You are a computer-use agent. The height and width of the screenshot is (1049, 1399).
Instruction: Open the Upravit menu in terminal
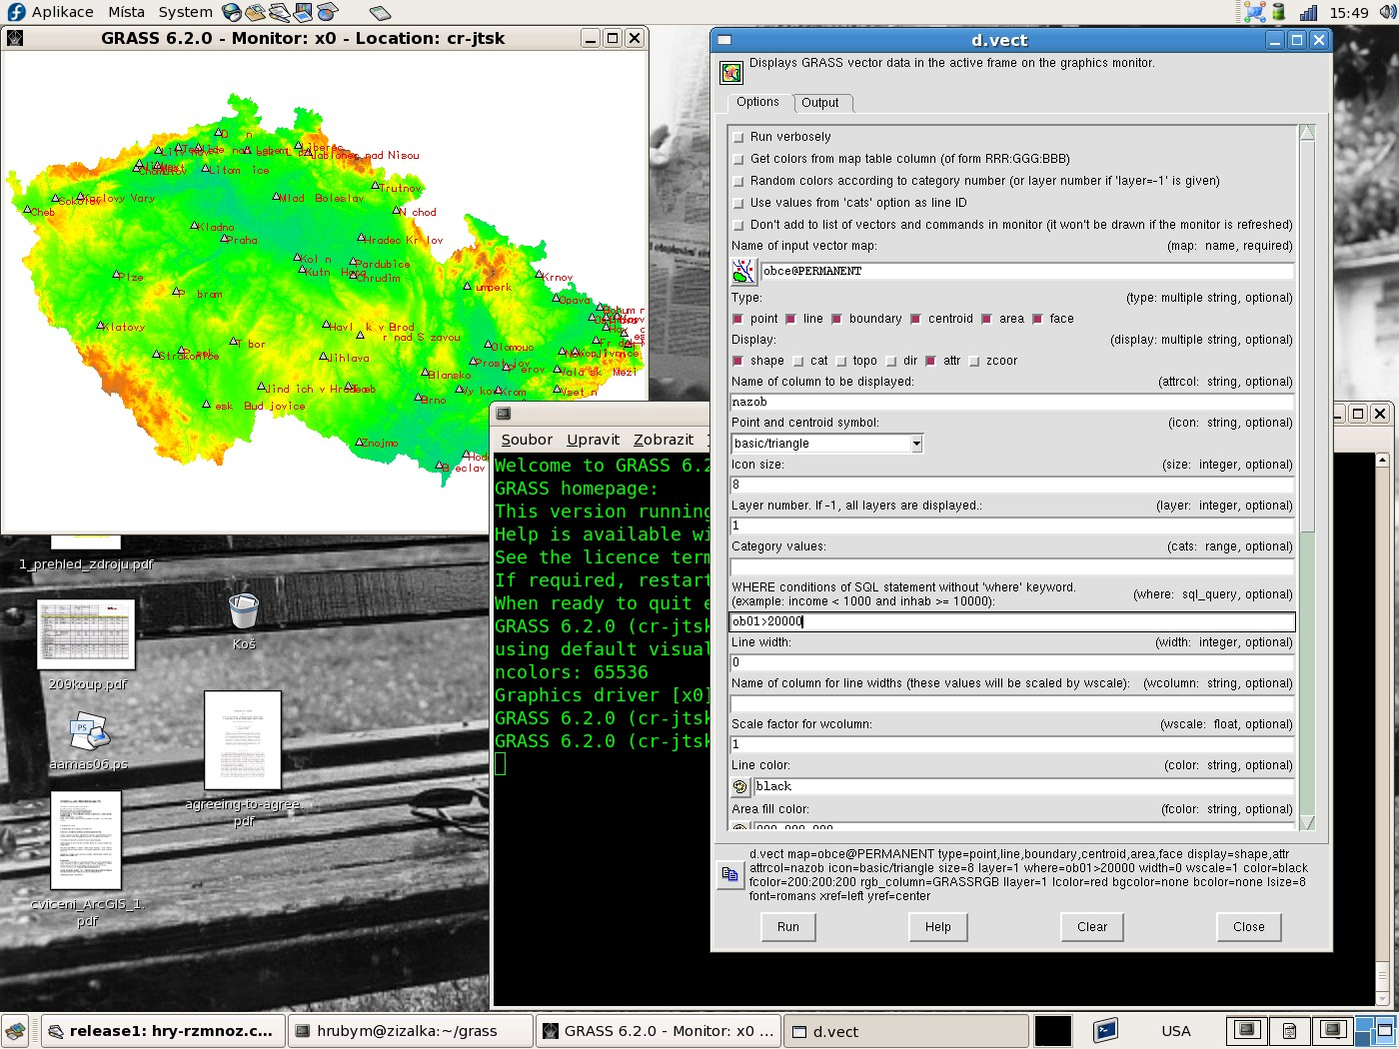coord(593,440)
